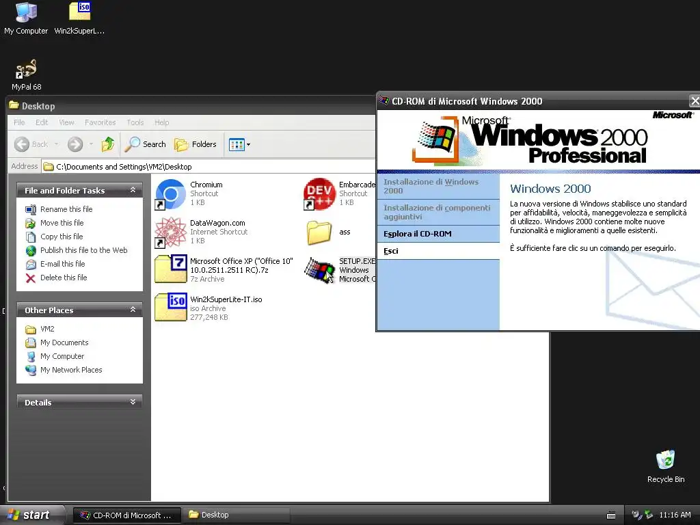Screen dimensions: 700x525
Task: Click Esci to exit the CD-ROM dialog
Action: tap(438, 251)
